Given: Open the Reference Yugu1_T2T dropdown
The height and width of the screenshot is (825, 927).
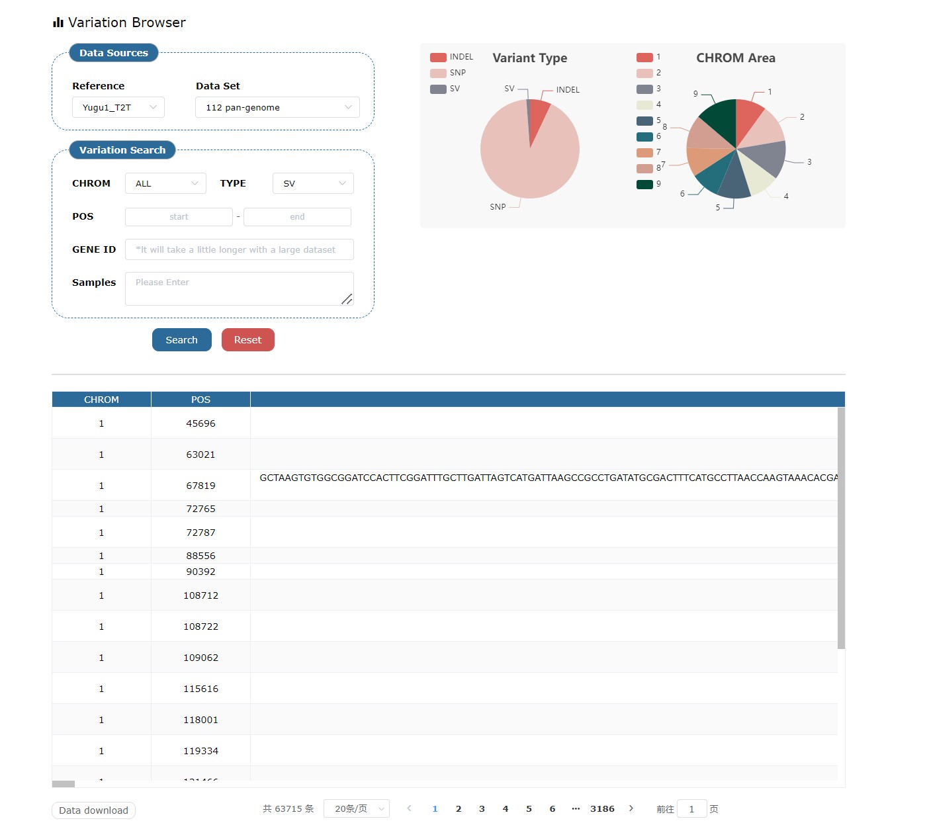Looking at the screenshot, I should point(118,107).
